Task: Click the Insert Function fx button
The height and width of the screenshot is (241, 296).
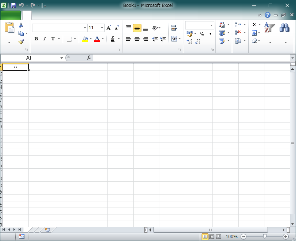Action: (89, 58)
